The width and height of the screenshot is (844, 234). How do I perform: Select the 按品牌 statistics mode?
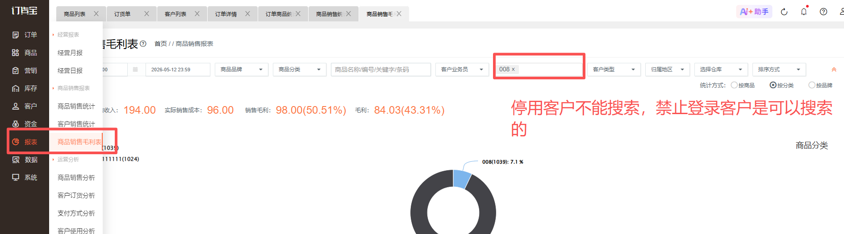point(812,85)
